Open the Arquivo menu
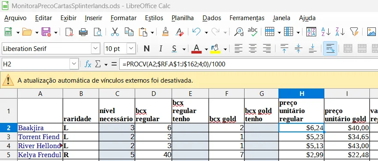The width and height of the screenshot is (378, 161). (x=15, y=18)
